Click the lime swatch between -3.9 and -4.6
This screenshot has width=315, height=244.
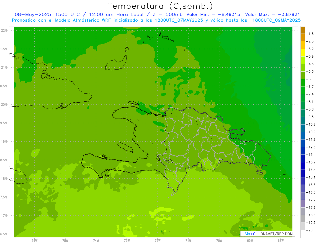click(303, 60)
